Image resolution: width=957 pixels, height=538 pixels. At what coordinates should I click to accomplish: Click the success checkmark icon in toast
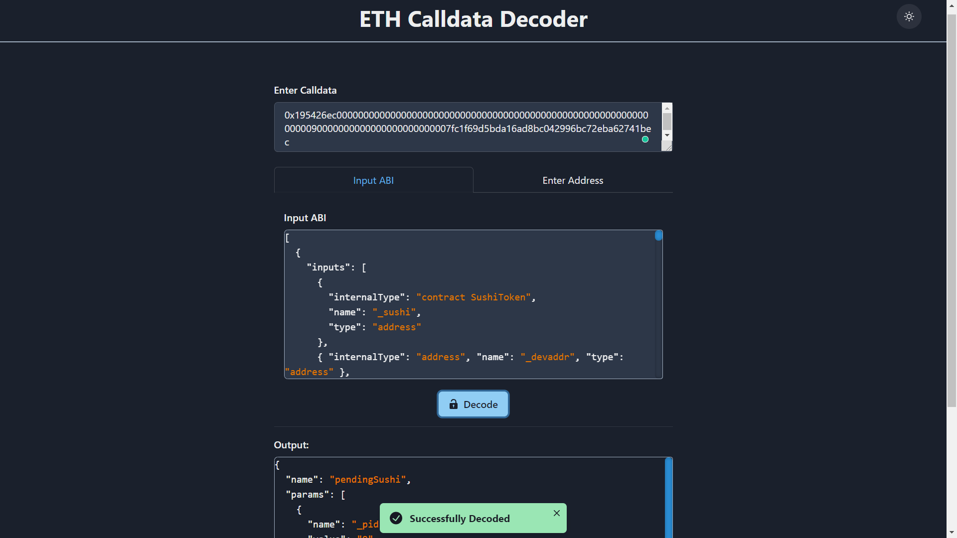point(396,518)
